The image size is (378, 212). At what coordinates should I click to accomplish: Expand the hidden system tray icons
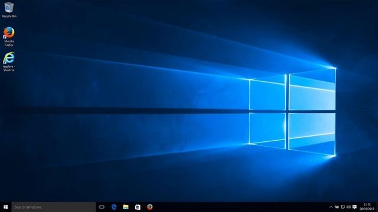point(331,207)
